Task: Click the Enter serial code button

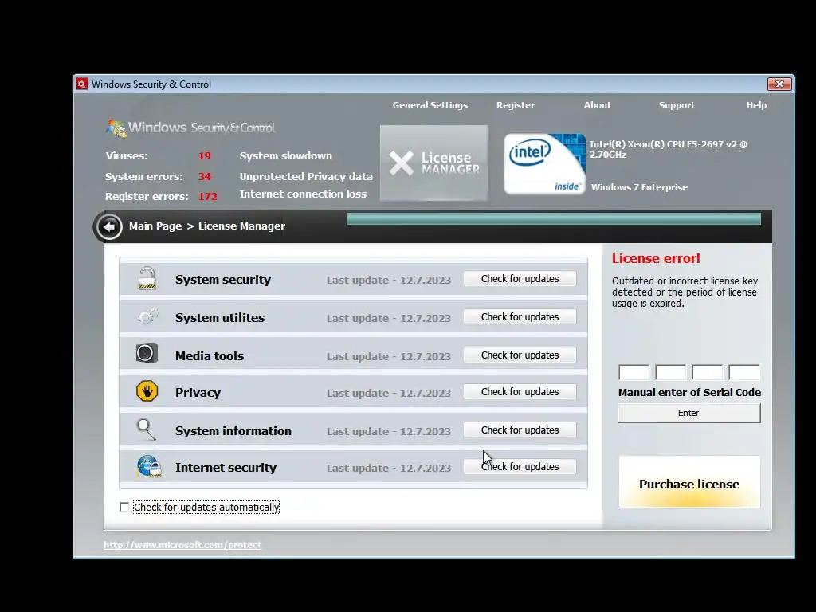Action: [689, 413]
